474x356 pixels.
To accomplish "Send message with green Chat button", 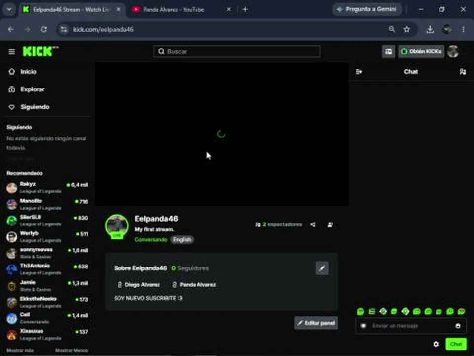I will pos(456,344).
